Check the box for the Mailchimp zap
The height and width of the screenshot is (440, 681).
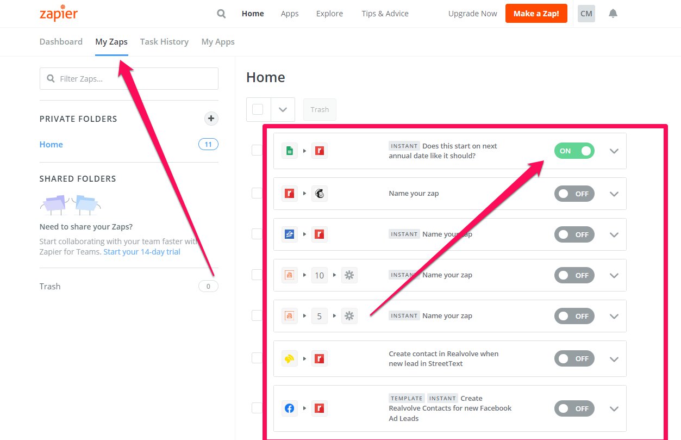[257, 193]
